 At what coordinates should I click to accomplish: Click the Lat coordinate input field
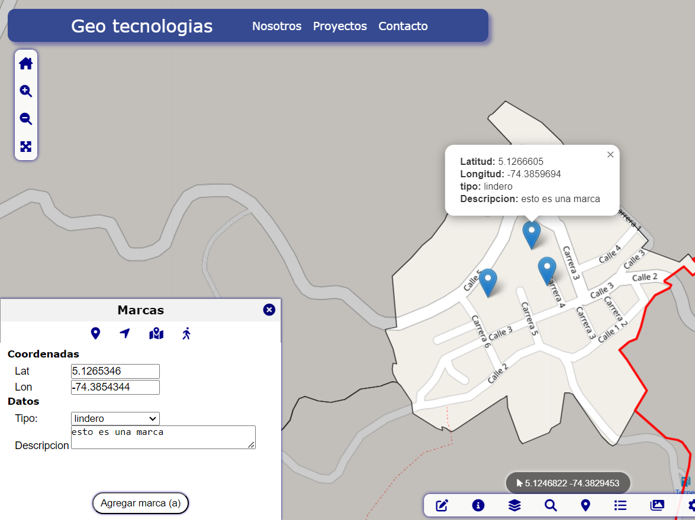coord(115,371)
